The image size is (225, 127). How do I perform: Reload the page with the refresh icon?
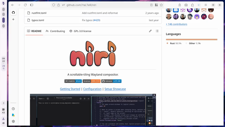(25, 5)
